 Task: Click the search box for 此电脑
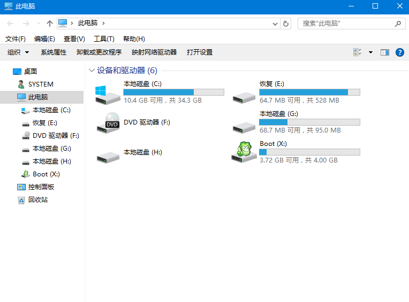click(351, 24)
